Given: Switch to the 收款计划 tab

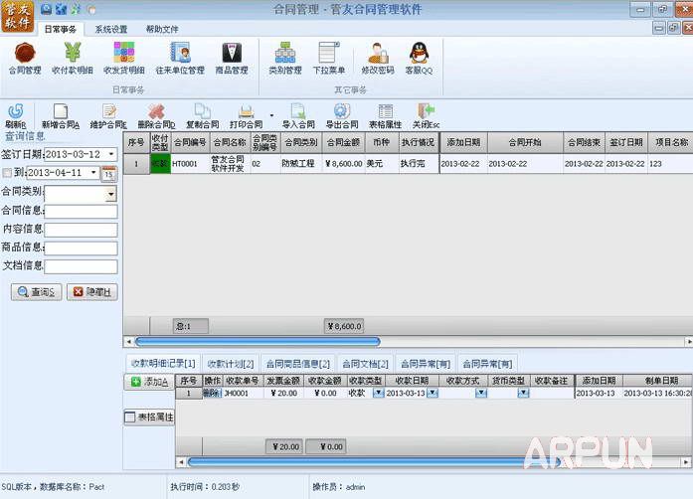Looking at the screenshot, I should coord(231,364).
